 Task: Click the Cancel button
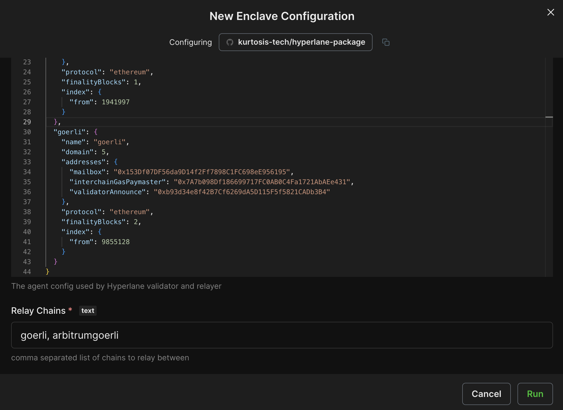pyautogui.click(x=486, y=394)
